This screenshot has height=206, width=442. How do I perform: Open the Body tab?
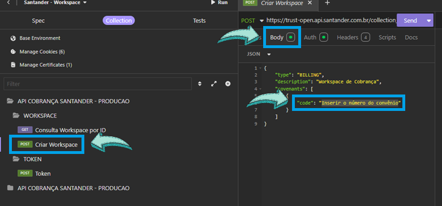click(x=282, y=37)
